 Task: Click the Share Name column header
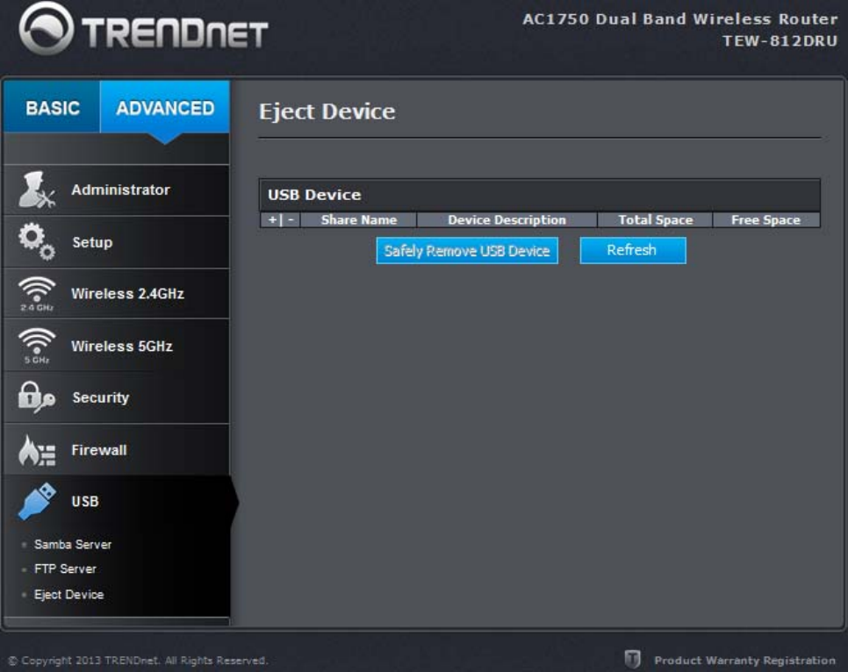pyautogui.click(x=358, y=220)
